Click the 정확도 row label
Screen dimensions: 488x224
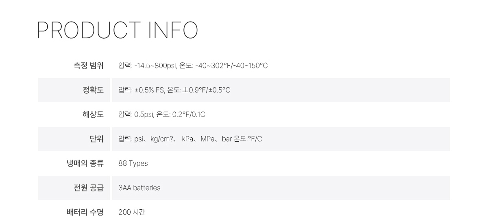(x=93, y=90)
